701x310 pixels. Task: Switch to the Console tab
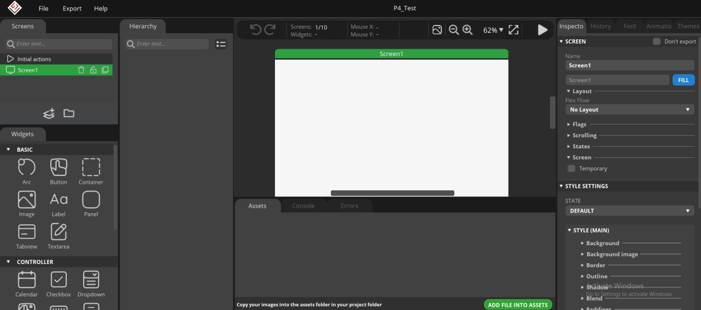303,206
